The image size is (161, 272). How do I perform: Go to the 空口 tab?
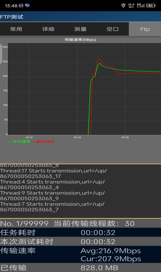point(113,29)
